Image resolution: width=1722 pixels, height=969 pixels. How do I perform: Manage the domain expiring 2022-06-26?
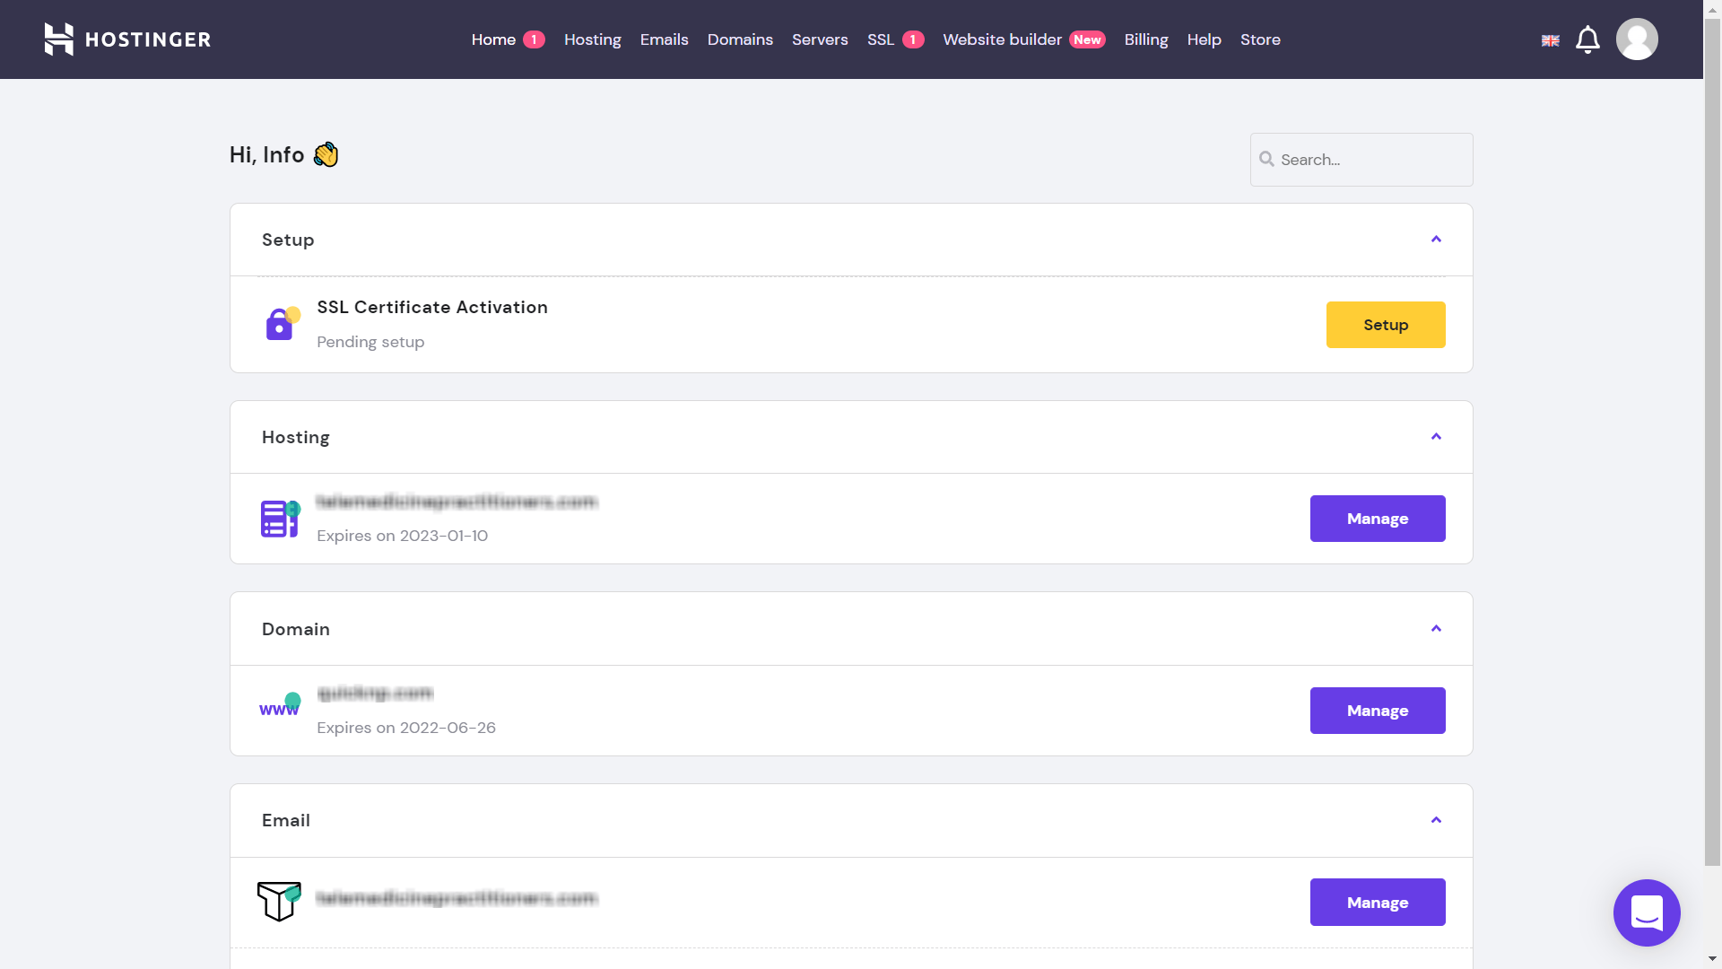pos(1378,711)
